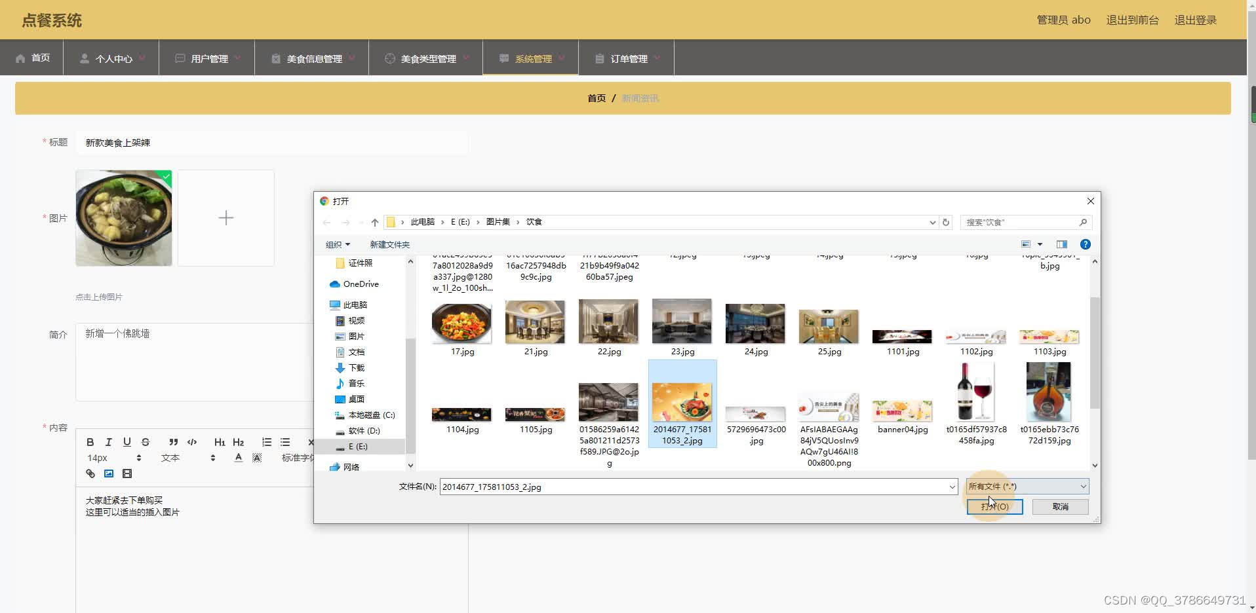This screenshot has height=613, width=1256.
Task: Refresh the folder listing in the dialog
Action: (x=946, y=222)
